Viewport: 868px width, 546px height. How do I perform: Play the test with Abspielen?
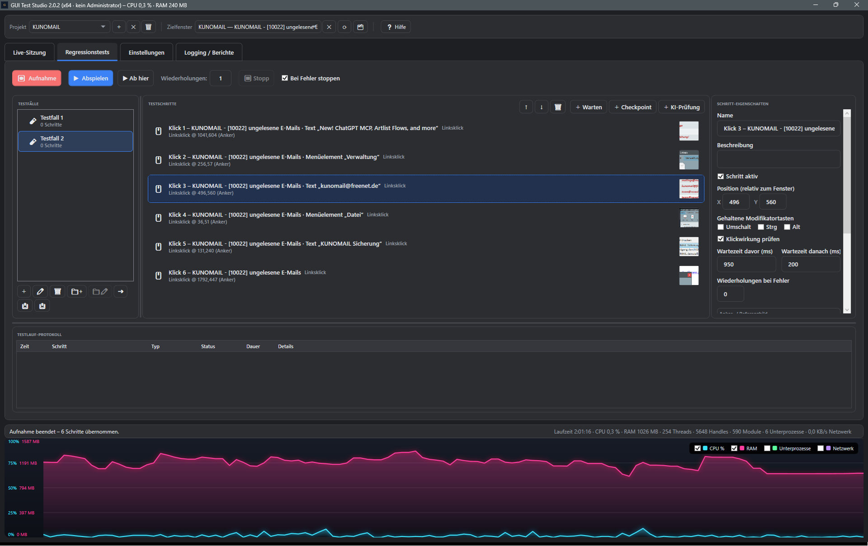pyautogui.click(x=91, y=78)
